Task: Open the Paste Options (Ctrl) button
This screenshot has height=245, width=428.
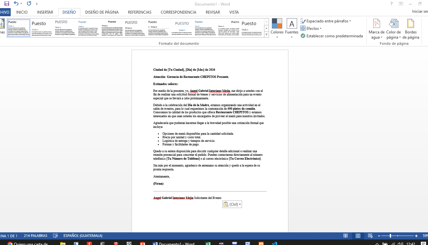Action: coord(232,204)
